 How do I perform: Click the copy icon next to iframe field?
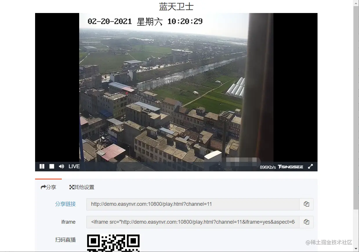click(307, 222)
